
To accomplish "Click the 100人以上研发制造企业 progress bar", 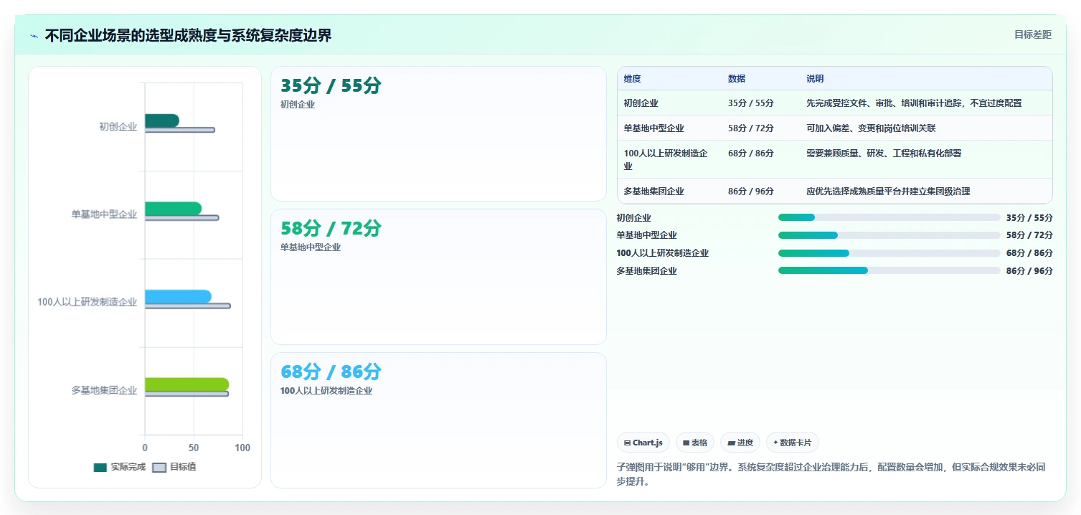I will [x=889, y=253].
